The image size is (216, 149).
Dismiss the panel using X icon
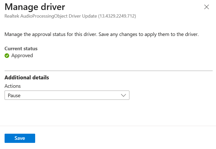tap(207, 7)
